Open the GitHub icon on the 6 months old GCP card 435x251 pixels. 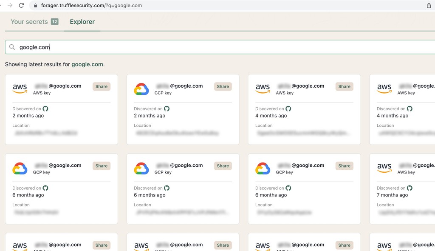click(45, 188)
